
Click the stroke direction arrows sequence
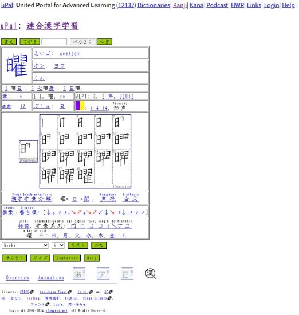pos(95,212)
